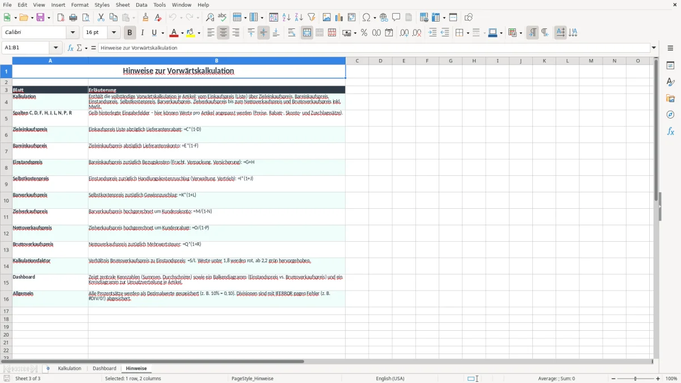Expand formula bar dropdown arrow

[654, 48]
